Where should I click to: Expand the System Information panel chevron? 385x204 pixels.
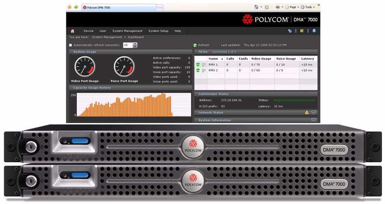point(314,120)
